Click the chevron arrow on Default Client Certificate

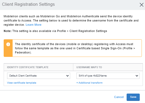point(68,76)
